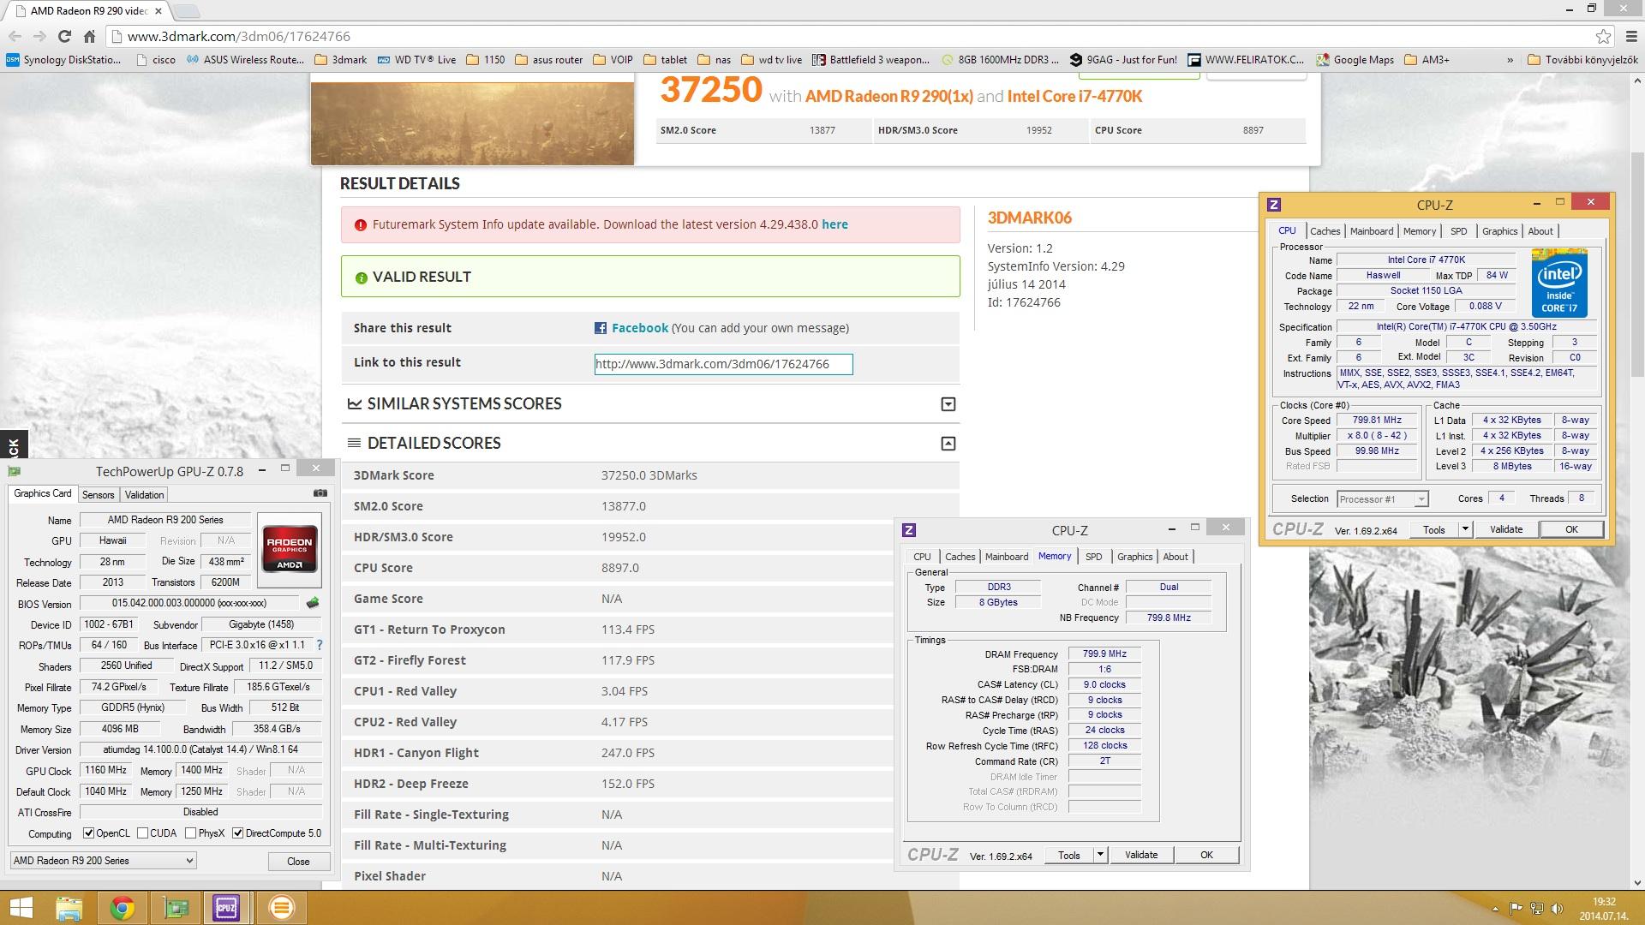Click the Intel Core i7 logo in CPU-Z

(x=1559, y=283)
